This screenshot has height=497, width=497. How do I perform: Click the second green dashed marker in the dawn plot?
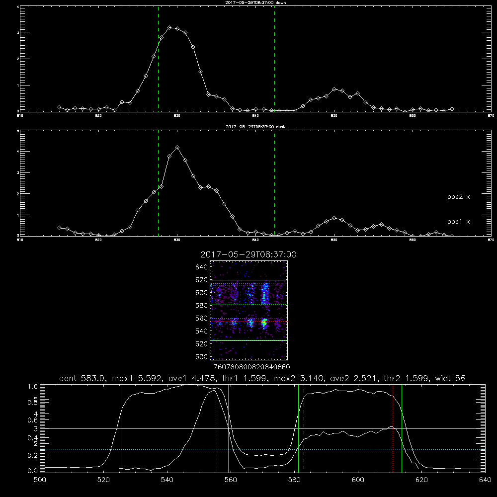274,59
